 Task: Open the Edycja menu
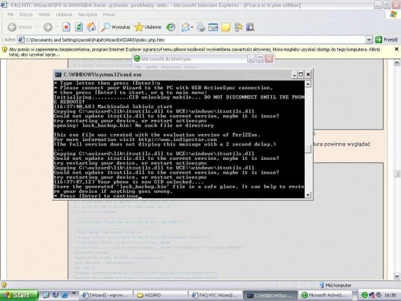tap(26, 15)
